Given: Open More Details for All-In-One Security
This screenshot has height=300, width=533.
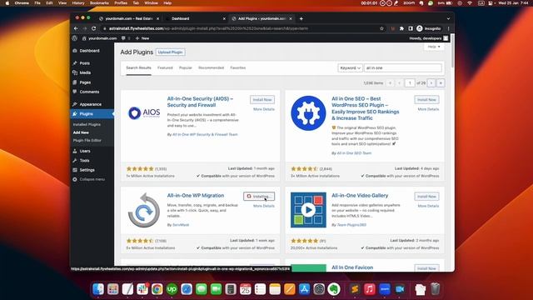Looking at the screenshot, I should [x=264, y=109].
